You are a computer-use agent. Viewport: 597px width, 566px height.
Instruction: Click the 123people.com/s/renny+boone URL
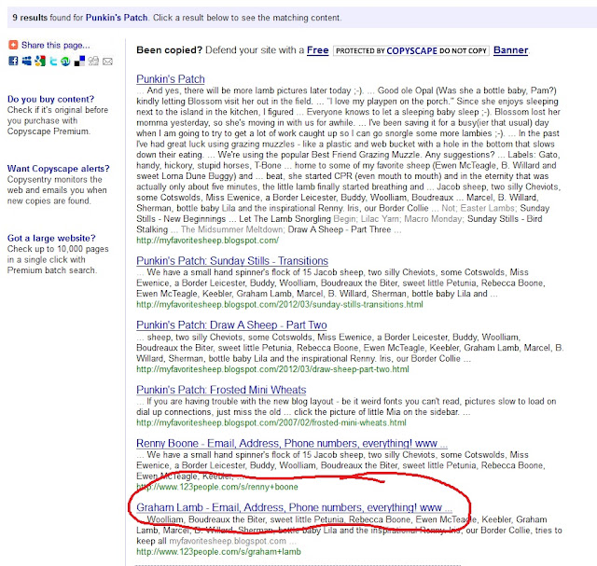pyautogui.click(x=217, y=487)
